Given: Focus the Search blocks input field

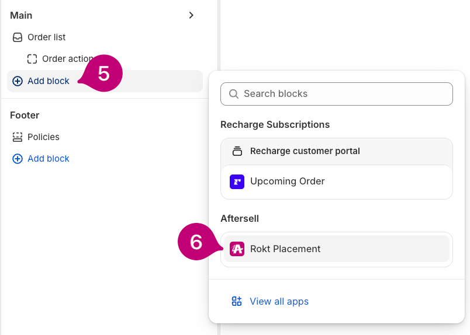Looking at the screenshot, I should coord(336,94).
